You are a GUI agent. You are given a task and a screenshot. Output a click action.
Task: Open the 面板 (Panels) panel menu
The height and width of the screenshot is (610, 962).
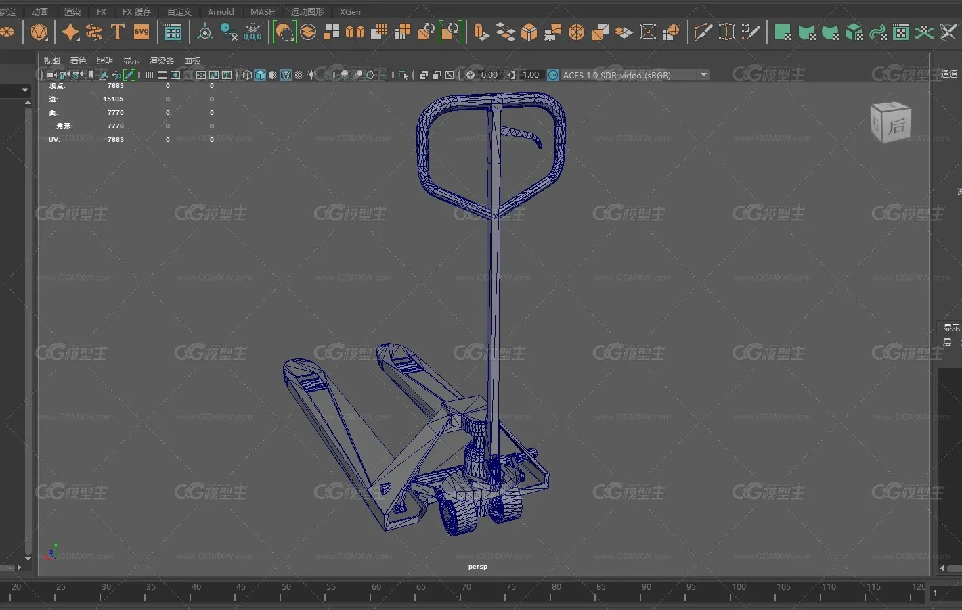point(192,60)
